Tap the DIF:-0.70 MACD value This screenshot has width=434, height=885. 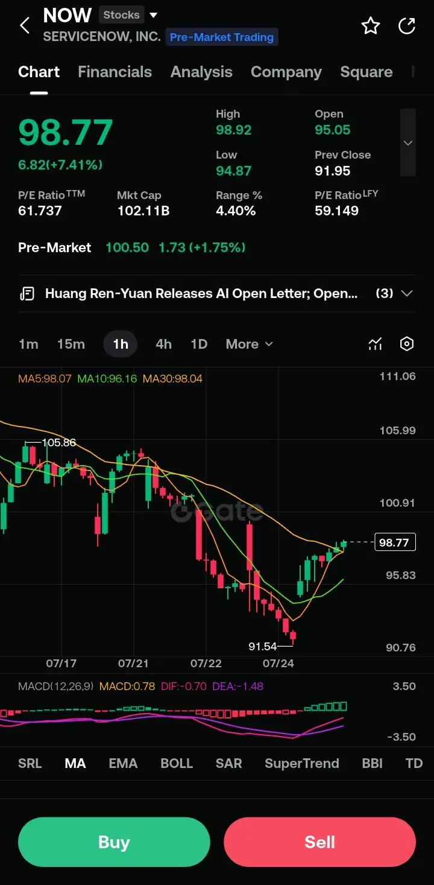click(x=184, y=687)
